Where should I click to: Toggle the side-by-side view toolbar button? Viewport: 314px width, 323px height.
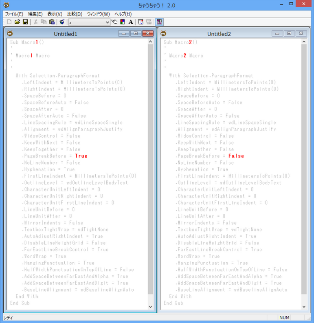[159, 22]
